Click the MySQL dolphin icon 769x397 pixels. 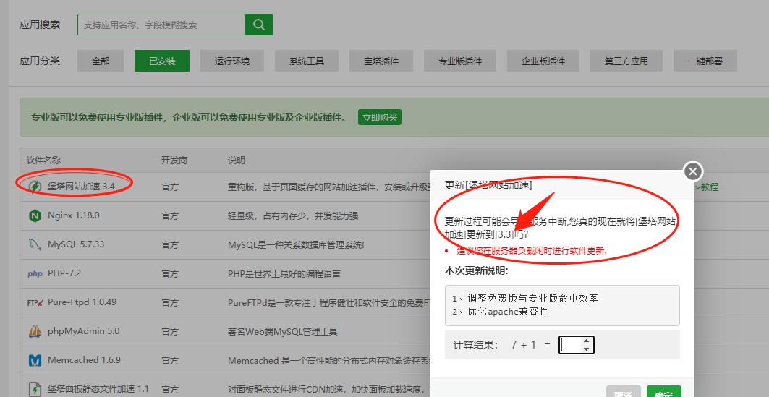pyautogui.click(x=35, y=244)
